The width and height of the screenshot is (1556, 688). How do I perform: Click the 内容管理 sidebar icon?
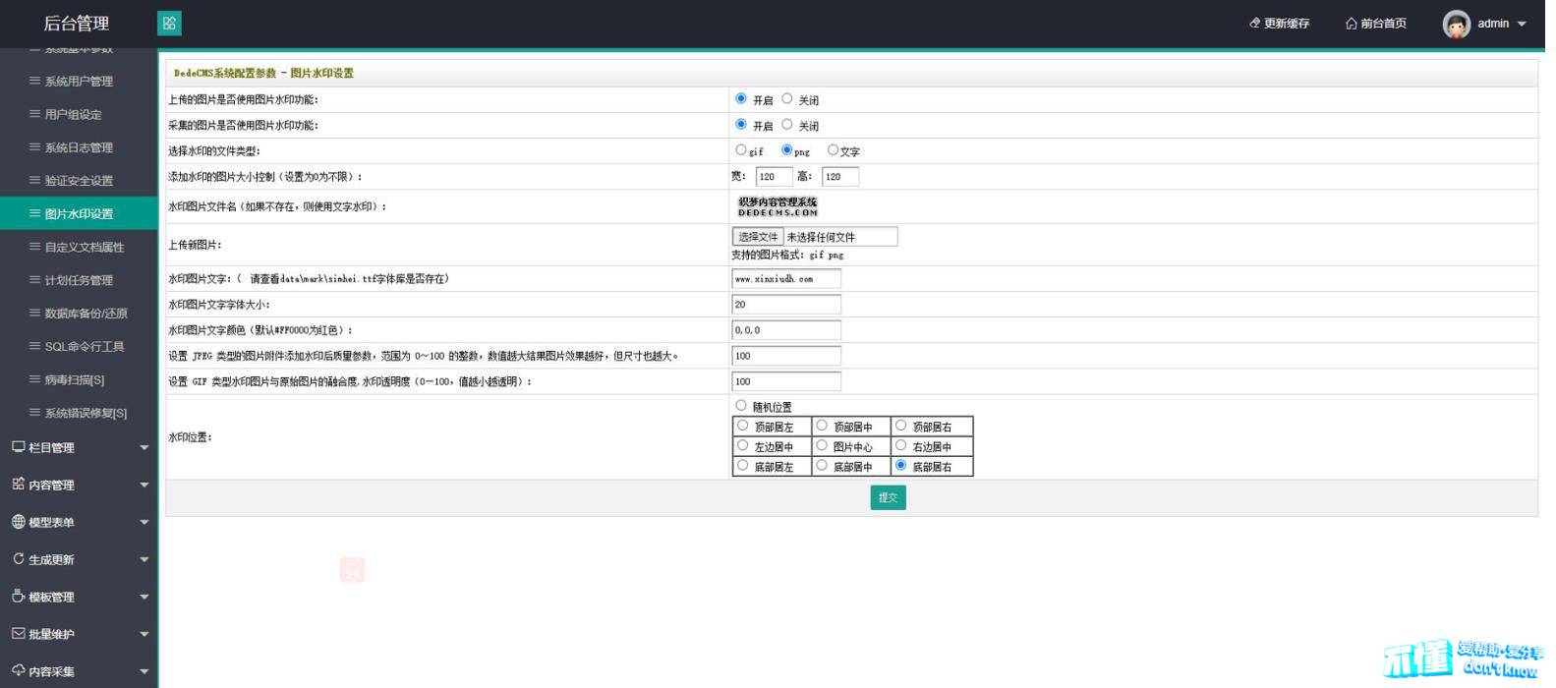18,485
